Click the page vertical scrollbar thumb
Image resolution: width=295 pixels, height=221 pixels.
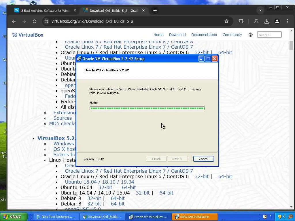[291, 45]
